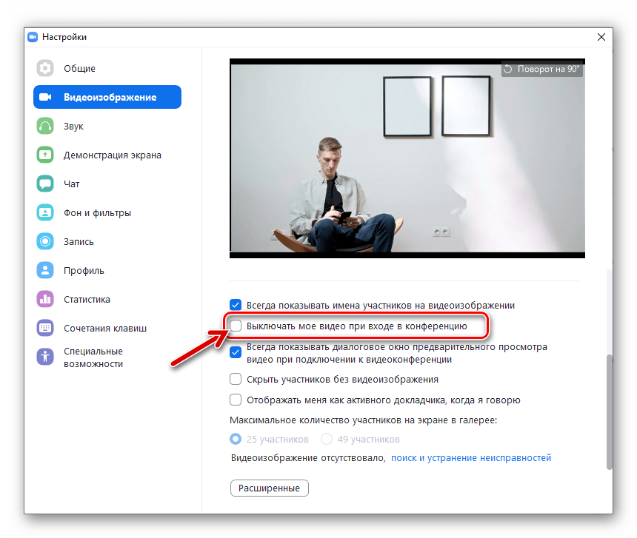Screen dimensions: 637x538
Task: Click the Recording circle icon
Action: [x=45, y=241]
